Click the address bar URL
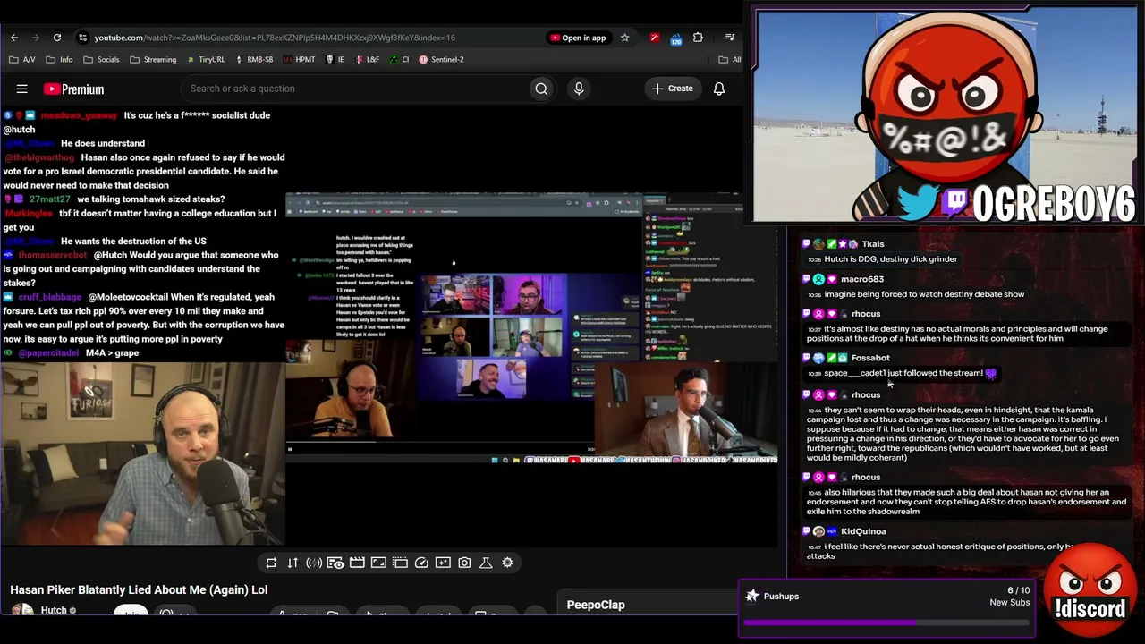The width and height of the screenshot is (1145, 644). [275, 38]
